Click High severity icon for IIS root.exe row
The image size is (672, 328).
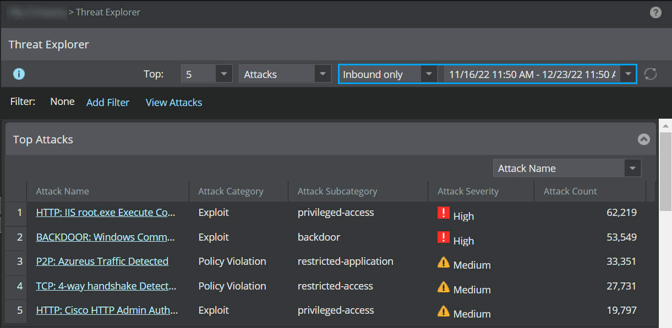[x=444, y=213]
